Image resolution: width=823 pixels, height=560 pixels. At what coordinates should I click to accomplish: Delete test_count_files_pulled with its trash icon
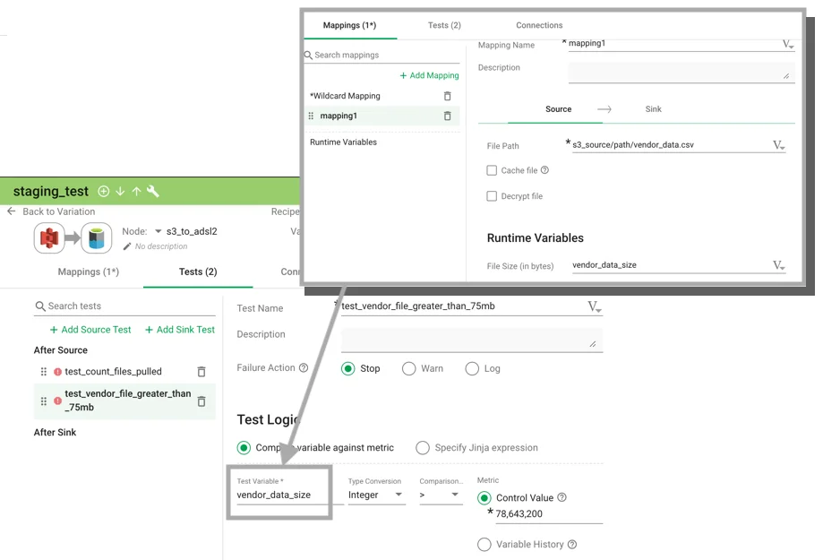click(203, 371)
